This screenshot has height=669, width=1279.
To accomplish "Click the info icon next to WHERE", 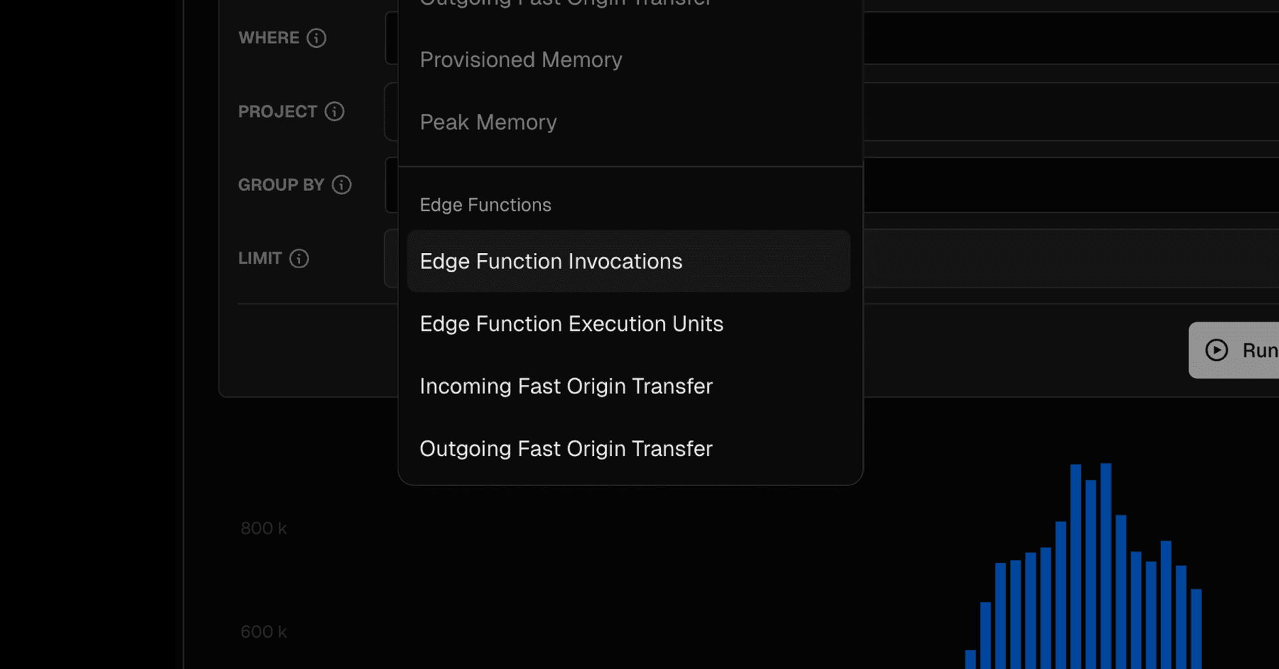I will tap(316, 38).
